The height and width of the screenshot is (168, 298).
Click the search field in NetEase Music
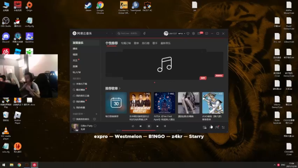(x=128, y=33)
